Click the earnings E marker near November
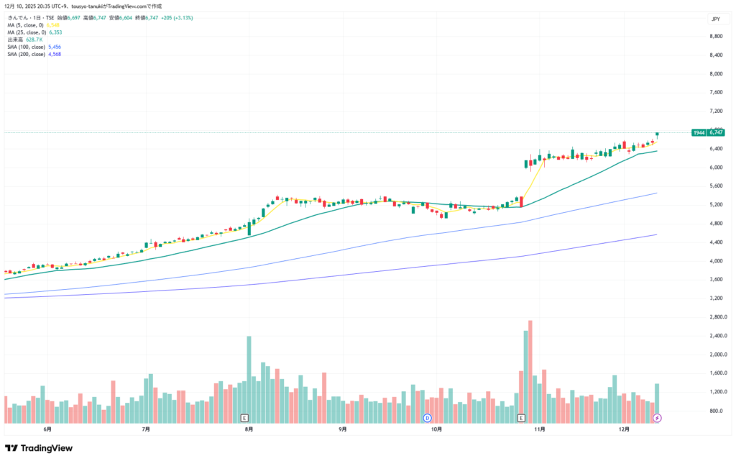The height and width of the screenshot is (461, 736). [x=521, y=417]
